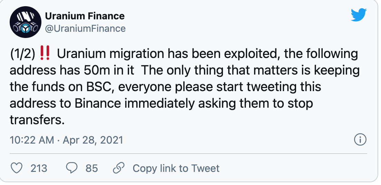Screen dimensions: 381x185
Task: Click the word transfers ending the tweet
Action: [37, 120]
